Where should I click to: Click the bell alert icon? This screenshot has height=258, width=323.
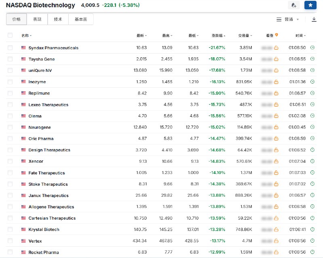coord(294,5)
